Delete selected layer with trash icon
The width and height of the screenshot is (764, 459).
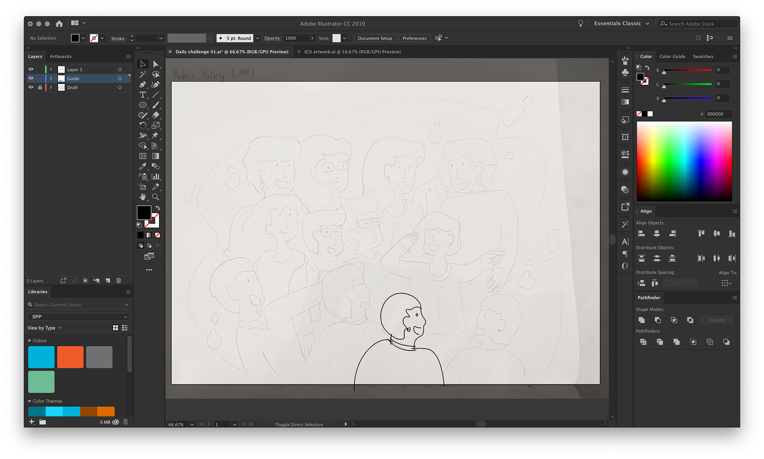pos(119,280)
